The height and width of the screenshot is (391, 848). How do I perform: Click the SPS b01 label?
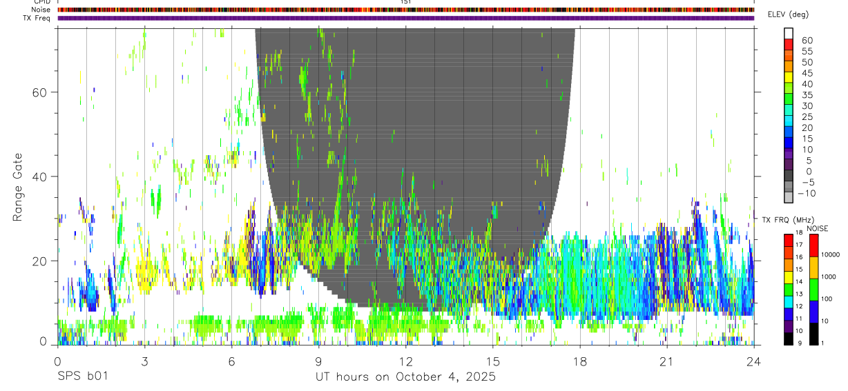coord(81,377)
